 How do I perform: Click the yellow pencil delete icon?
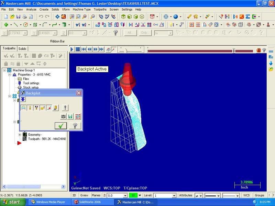click(x=189, y=16)
